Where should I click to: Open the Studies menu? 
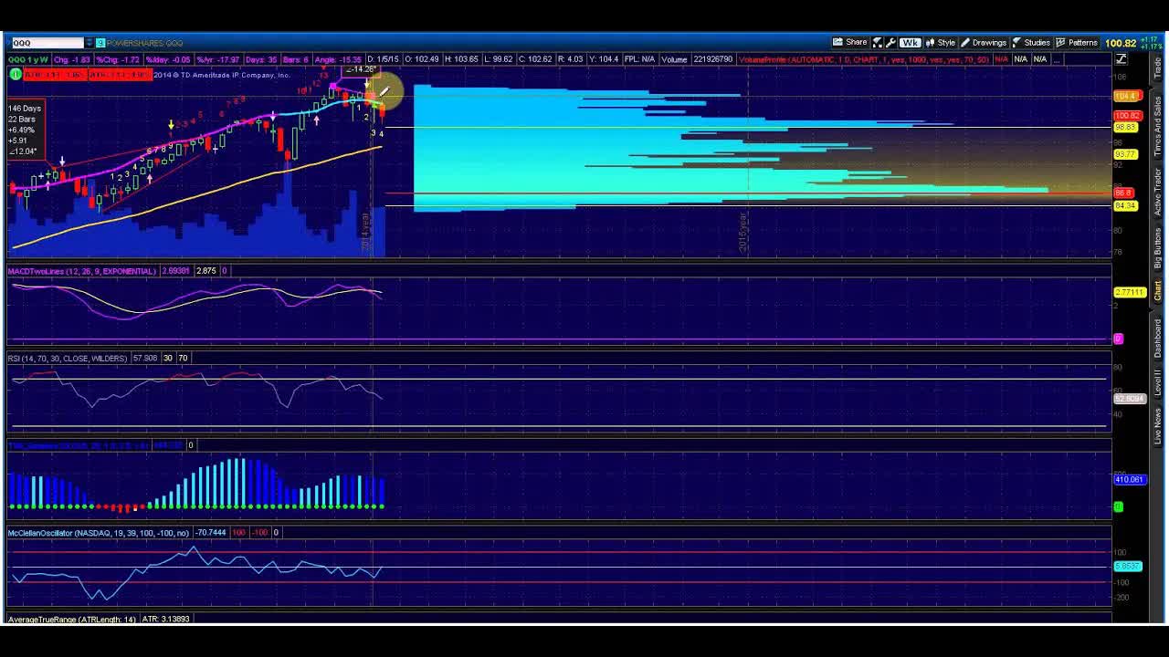1030,43
